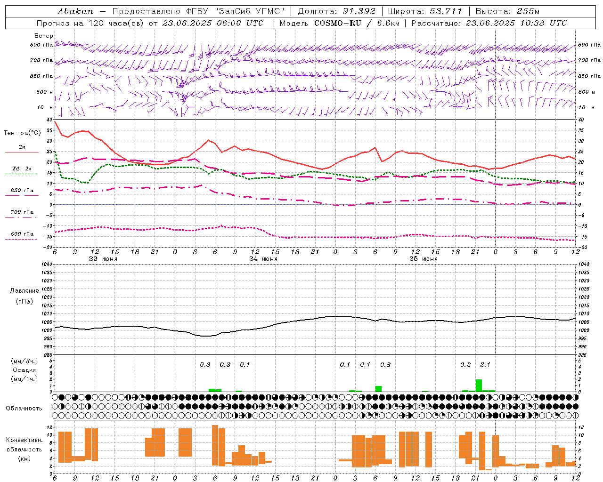Screen dimensions: 603x482
Task: Click forecast start time 23.06.2025 06:00 UTC
Action: (x=213, y=23)
